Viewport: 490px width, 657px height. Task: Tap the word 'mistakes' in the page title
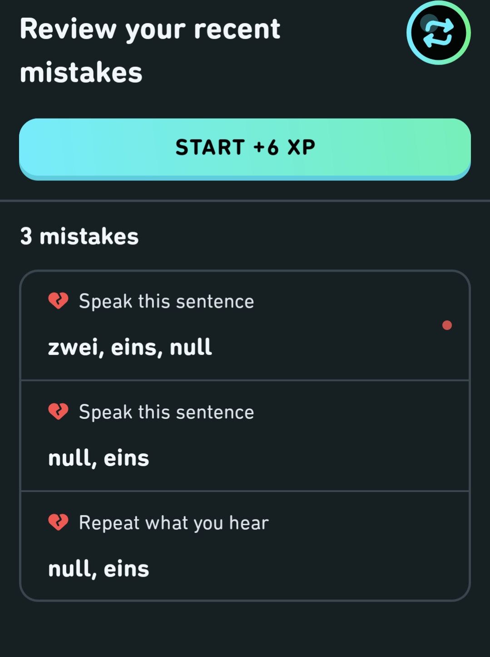click(x=81, y=73)
